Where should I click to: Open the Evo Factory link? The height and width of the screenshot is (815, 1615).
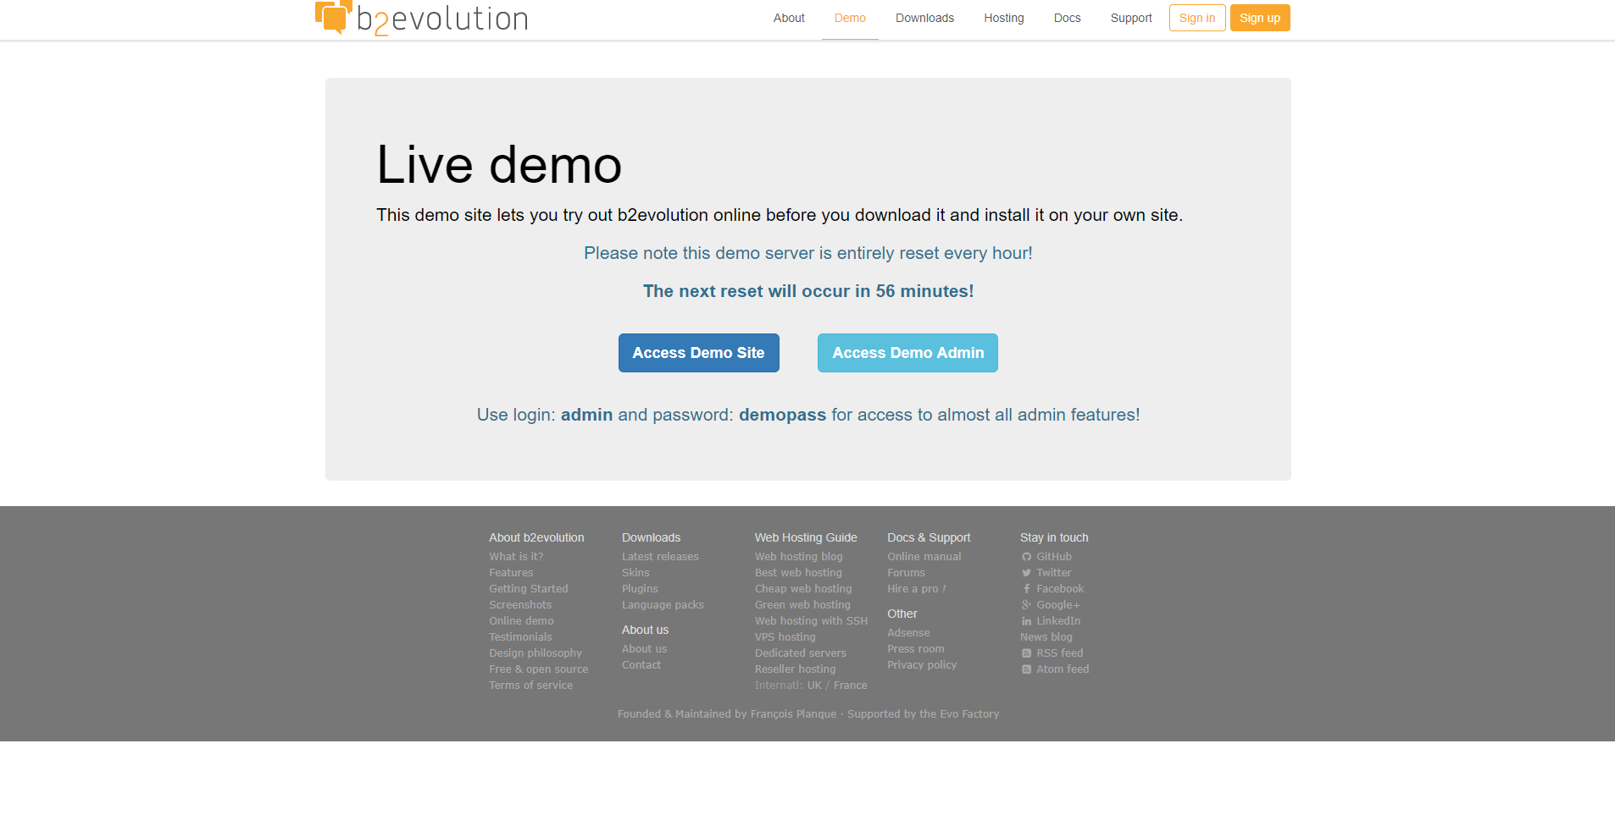click(969, 714)
